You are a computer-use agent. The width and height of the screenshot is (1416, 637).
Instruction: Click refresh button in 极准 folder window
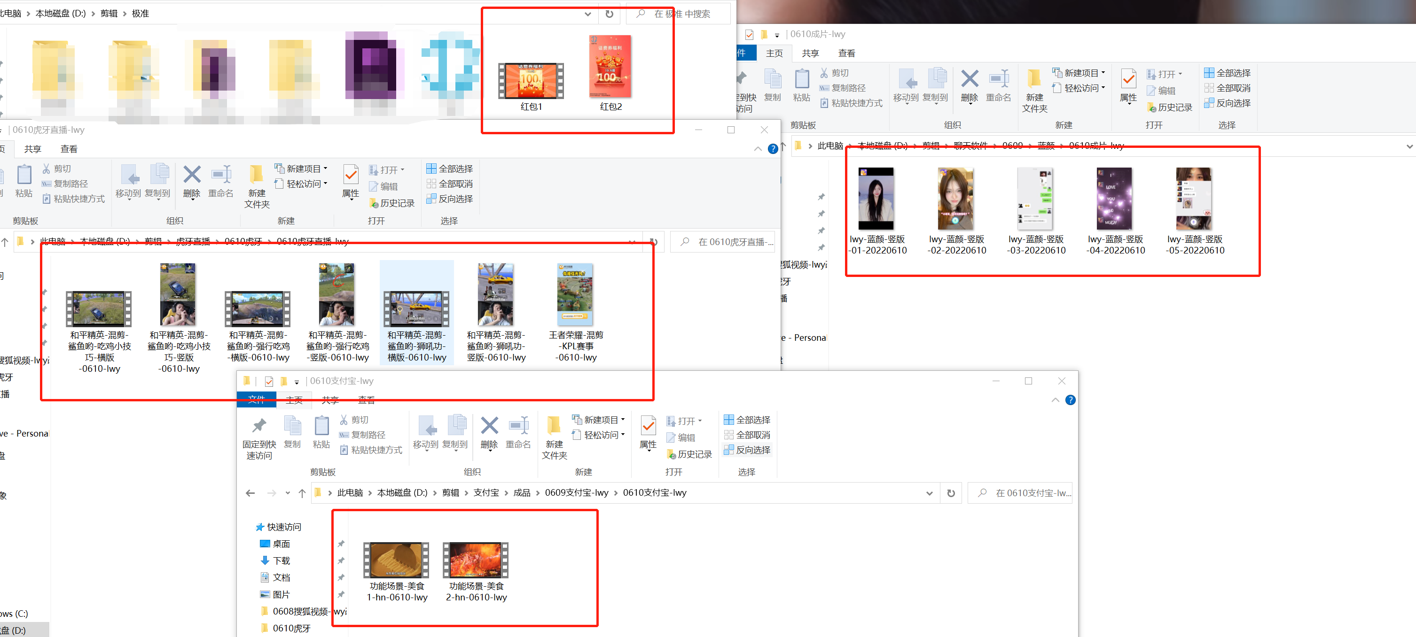pos(609,14)
